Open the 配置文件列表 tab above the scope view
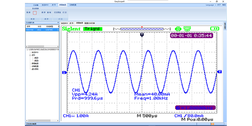The image size is (252, 126). tap(90, 23)
